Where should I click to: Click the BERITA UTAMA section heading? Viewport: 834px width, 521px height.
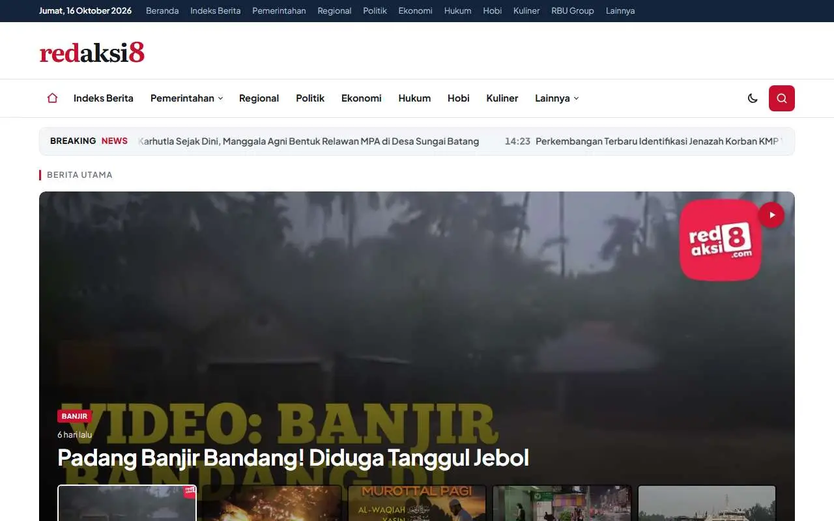[x=79, y=175]
